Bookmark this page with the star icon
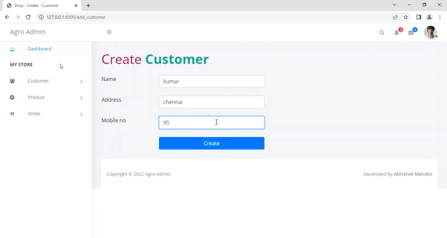The image size is (447, 238). click(x=406, y=17)
